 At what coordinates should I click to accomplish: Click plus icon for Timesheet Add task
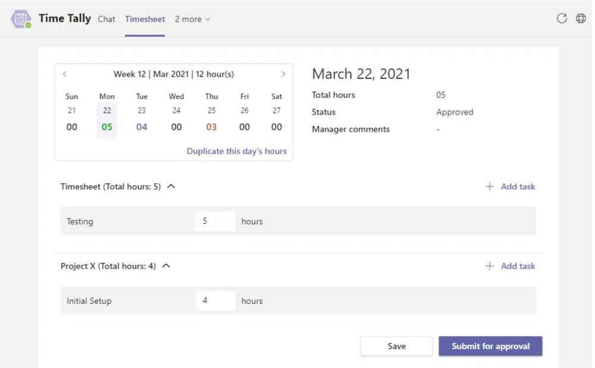[490, 186]
